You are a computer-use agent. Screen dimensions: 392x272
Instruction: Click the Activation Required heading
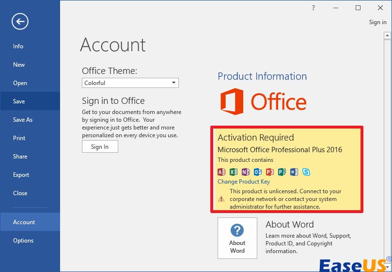pos(256,138)
